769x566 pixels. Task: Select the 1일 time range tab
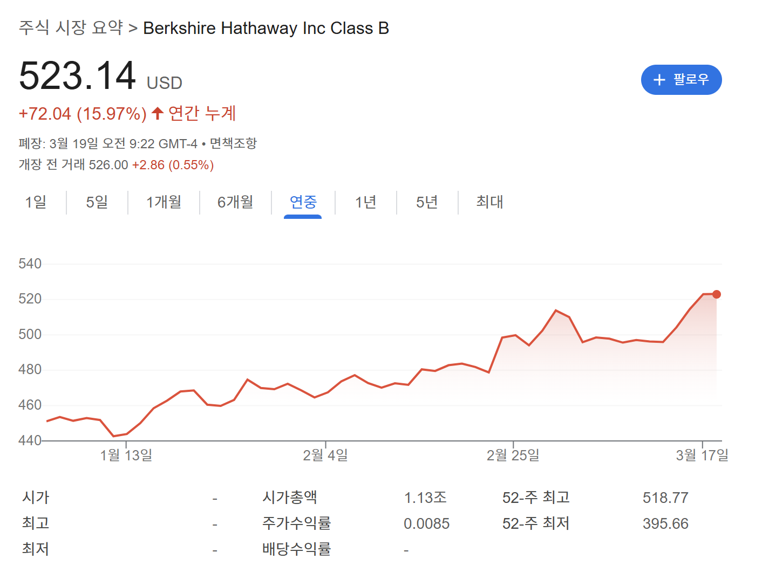click(36, 202)
